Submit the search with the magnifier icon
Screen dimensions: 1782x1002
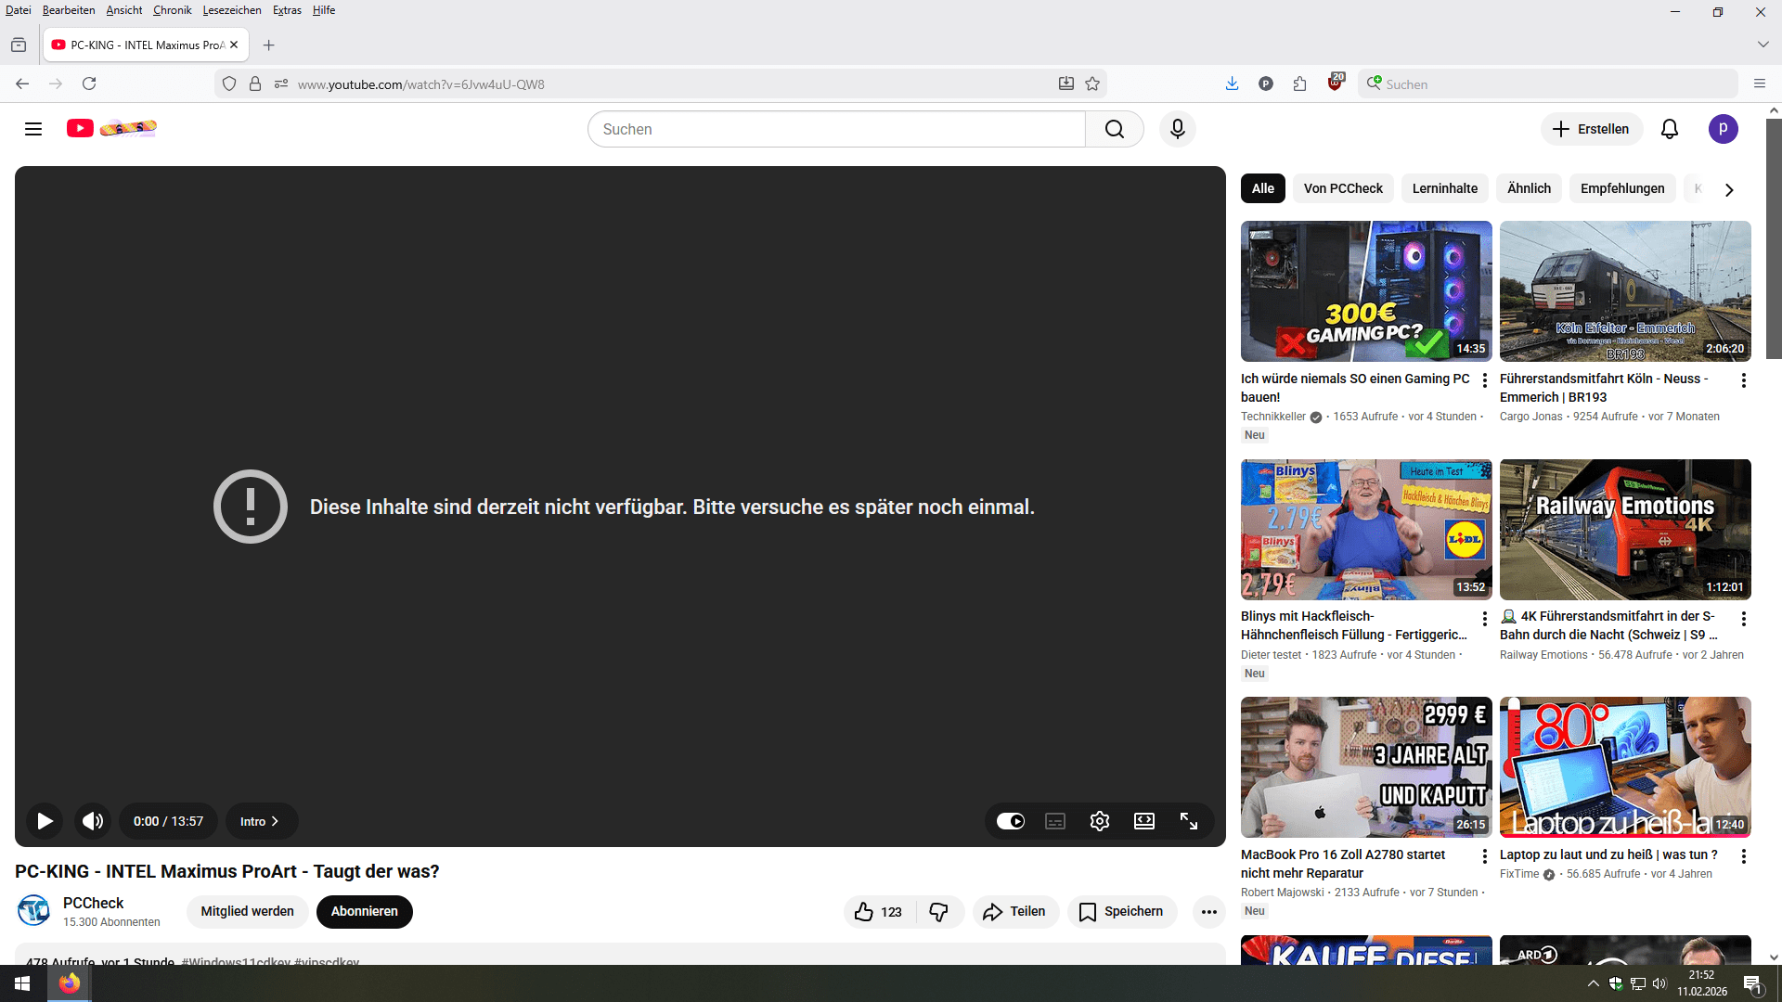[1115, 129]
